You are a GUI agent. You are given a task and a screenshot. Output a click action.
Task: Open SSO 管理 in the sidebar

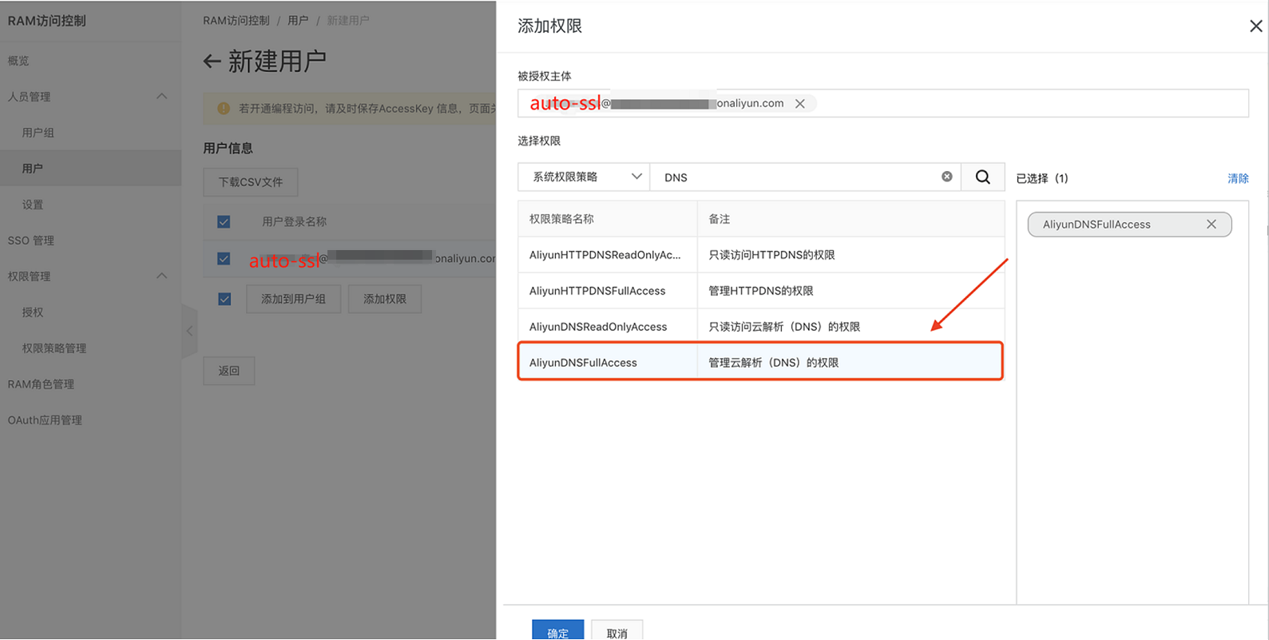click(31, 240)
